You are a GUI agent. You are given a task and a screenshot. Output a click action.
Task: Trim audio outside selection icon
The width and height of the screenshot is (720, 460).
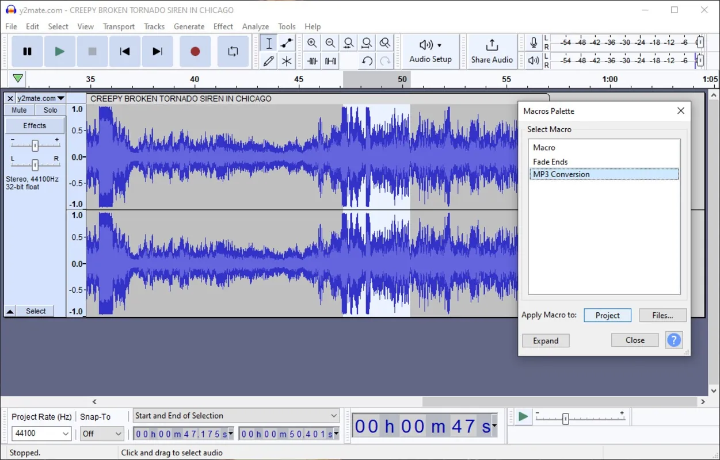point(312,61)
